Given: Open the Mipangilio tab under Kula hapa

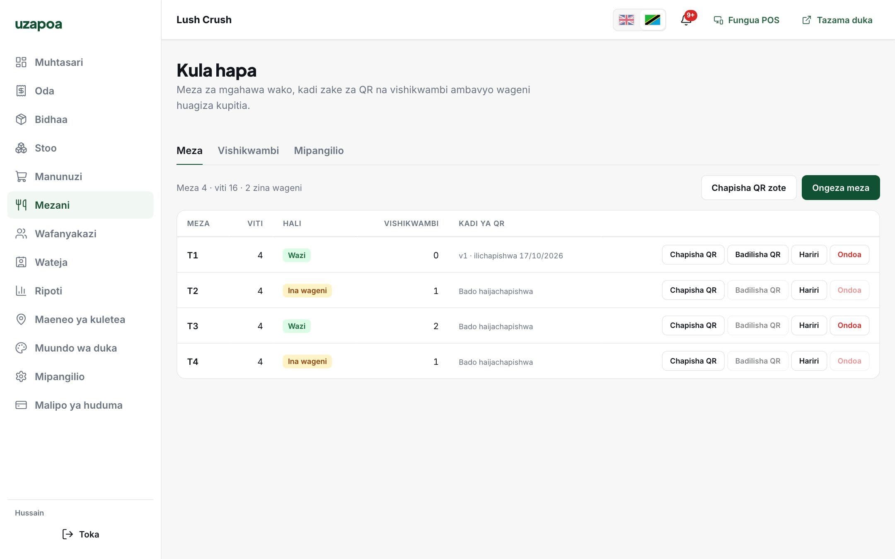Looking at the screenshot, I should [x=319, y=151].
